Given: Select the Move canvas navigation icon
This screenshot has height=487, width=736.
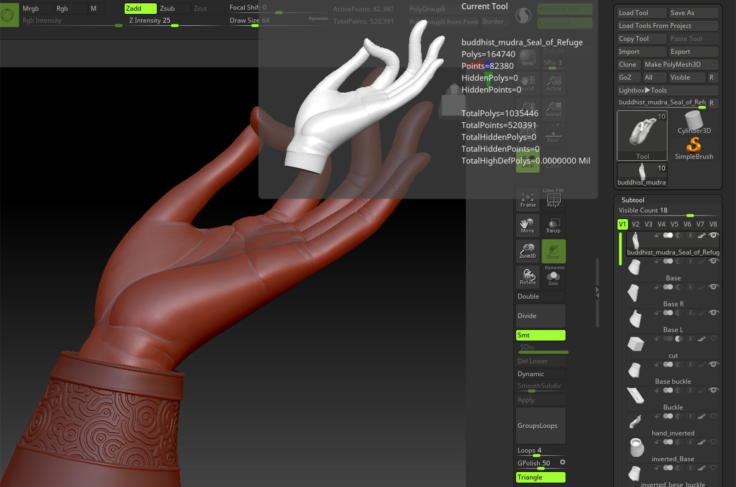Looking at the screenshot, I should (x=528, y=226).
